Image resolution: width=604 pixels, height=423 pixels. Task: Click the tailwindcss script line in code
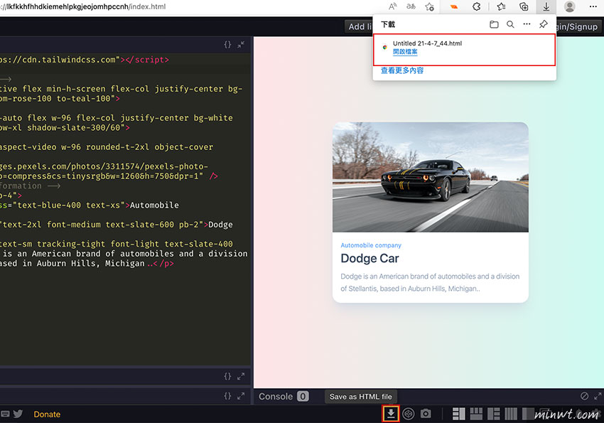[85, 60]
